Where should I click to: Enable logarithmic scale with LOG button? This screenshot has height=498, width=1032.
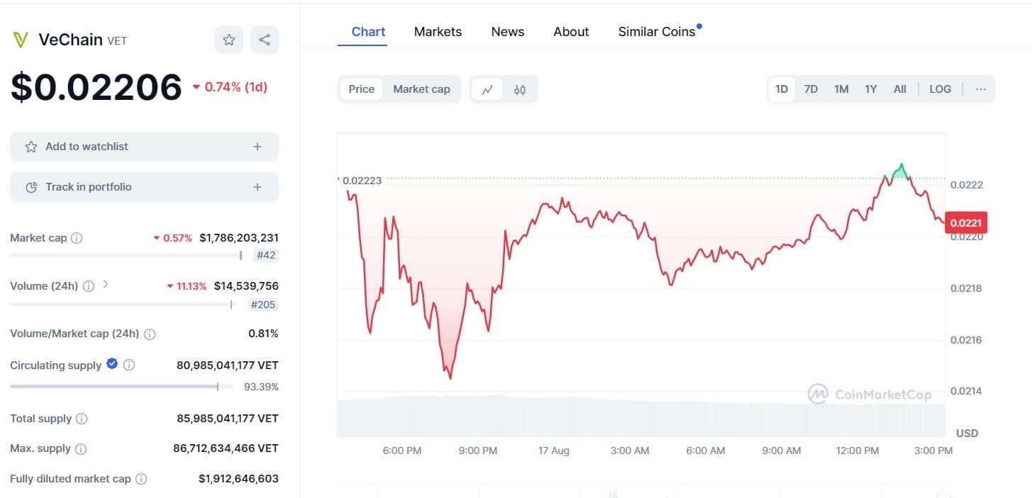[x=940, y=89]
